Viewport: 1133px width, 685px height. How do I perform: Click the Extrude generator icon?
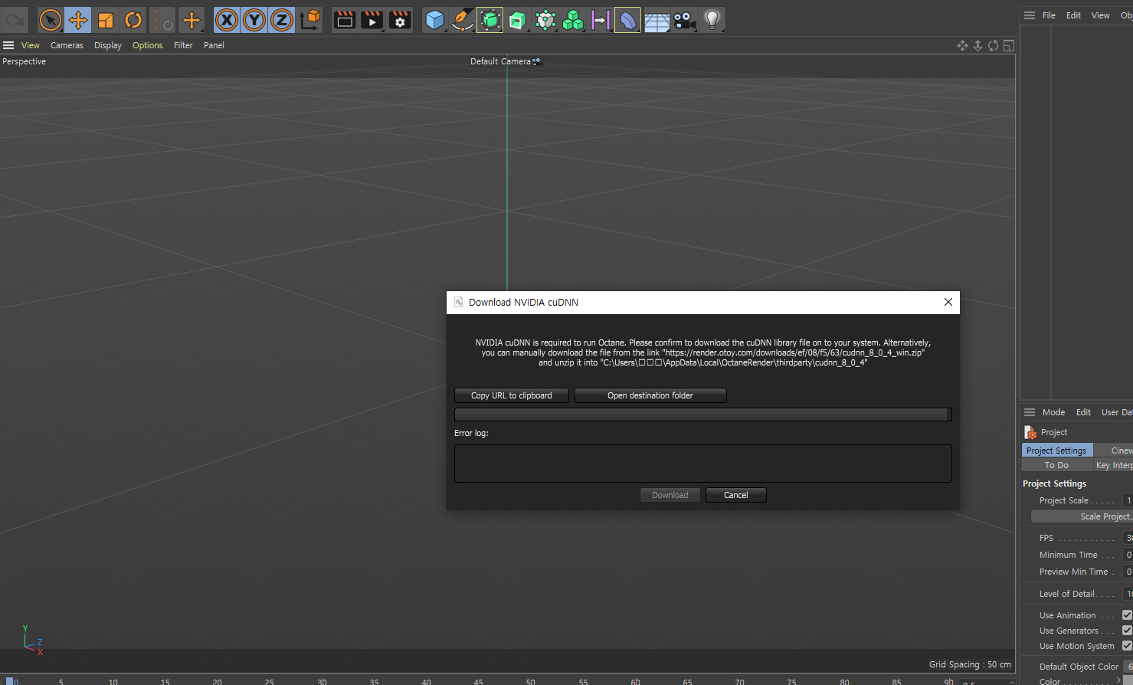(518, 20)
